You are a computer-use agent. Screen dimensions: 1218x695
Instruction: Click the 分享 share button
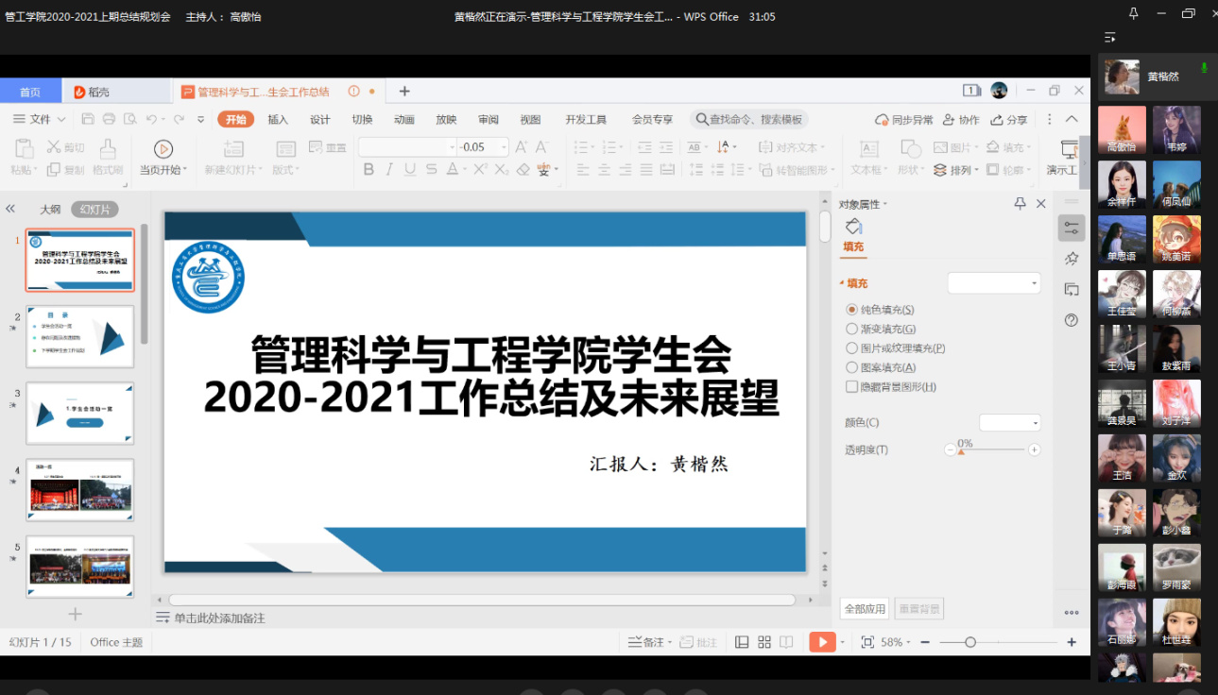(x=1008, y=120)
